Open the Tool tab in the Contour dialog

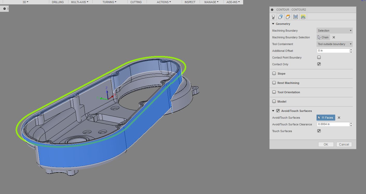pyautogui.click(x=273, y=17)
